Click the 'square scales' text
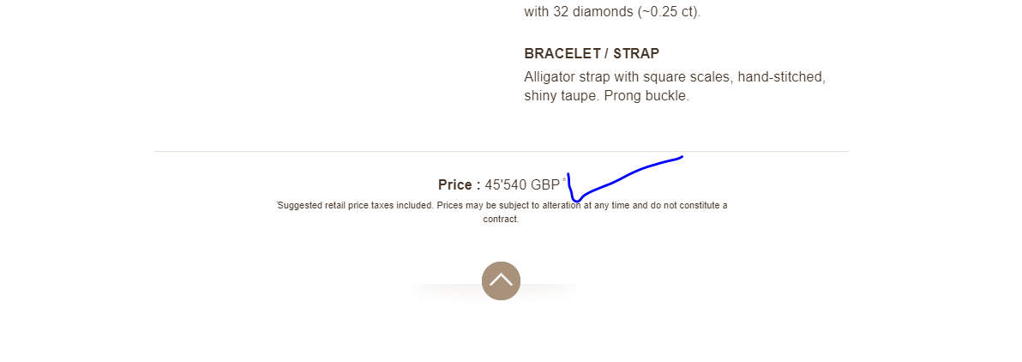The height and width of the screenshot is (362, 1022). (x=686, y=77)
